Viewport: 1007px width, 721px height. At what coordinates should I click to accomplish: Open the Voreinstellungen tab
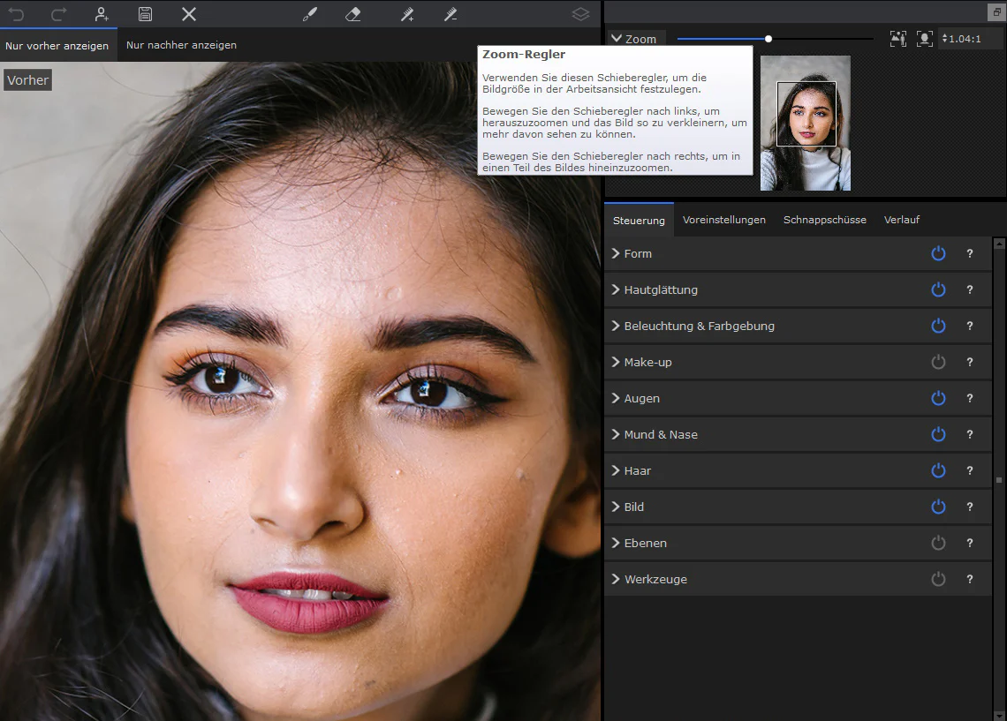pos(723,220)
